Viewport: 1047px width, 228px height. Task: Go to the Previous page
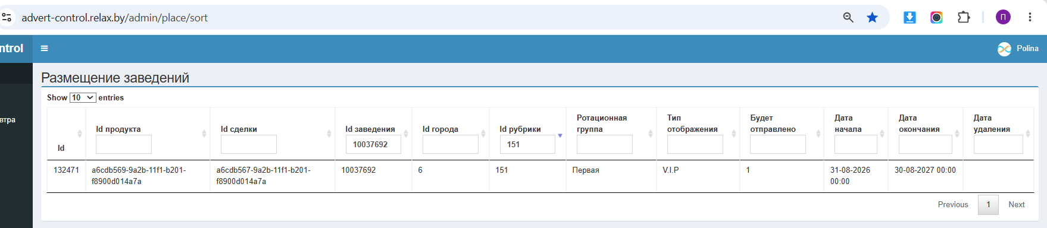953,204
